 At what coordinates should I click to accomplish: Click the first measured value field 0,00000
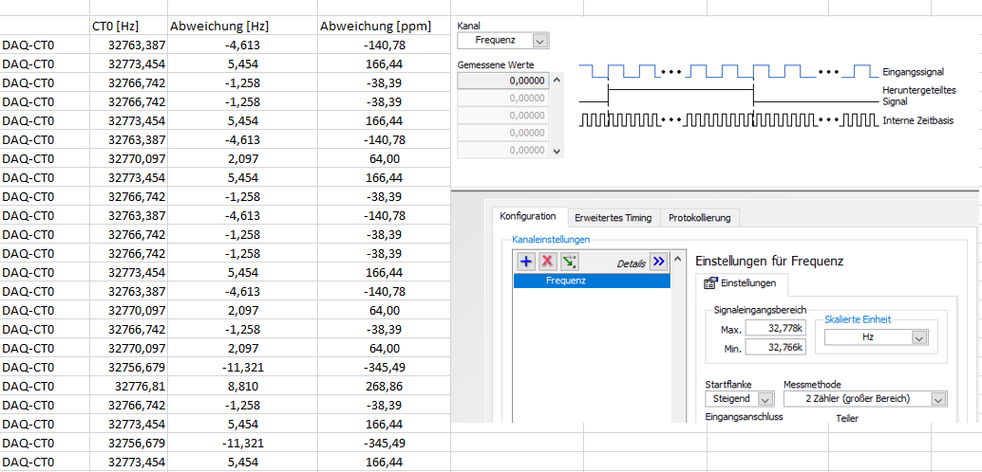502,81
